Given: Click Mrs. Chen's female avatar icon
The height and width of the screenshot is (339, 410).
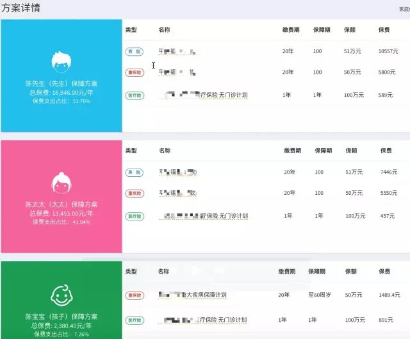Looking at the screenshot, I should [x=61, y=183].
